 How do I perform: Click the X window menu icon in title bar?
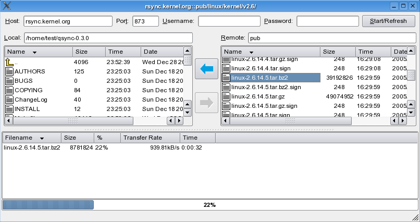[6, 6]
